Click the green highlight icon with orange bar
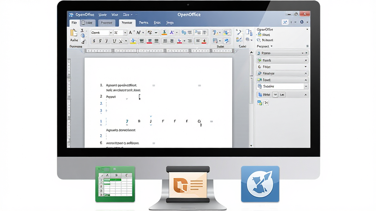Viewport: 376px width, 211px height. (x=164, y=32)
